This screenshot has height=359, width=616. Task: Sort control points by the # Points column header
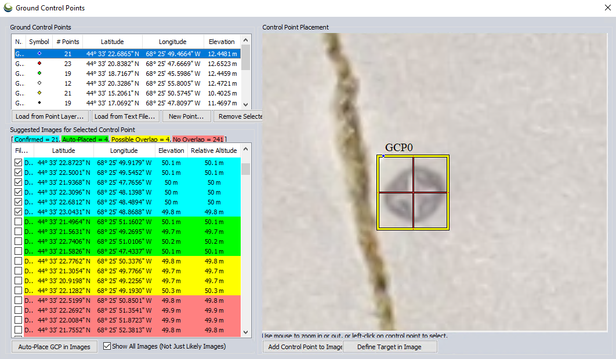pos(67,42)
